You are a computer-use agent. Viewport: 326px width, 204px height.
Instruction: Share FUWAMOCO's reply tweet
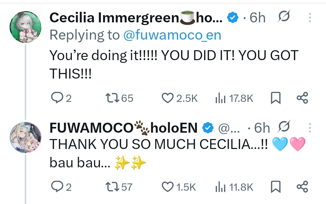[302, 187]
